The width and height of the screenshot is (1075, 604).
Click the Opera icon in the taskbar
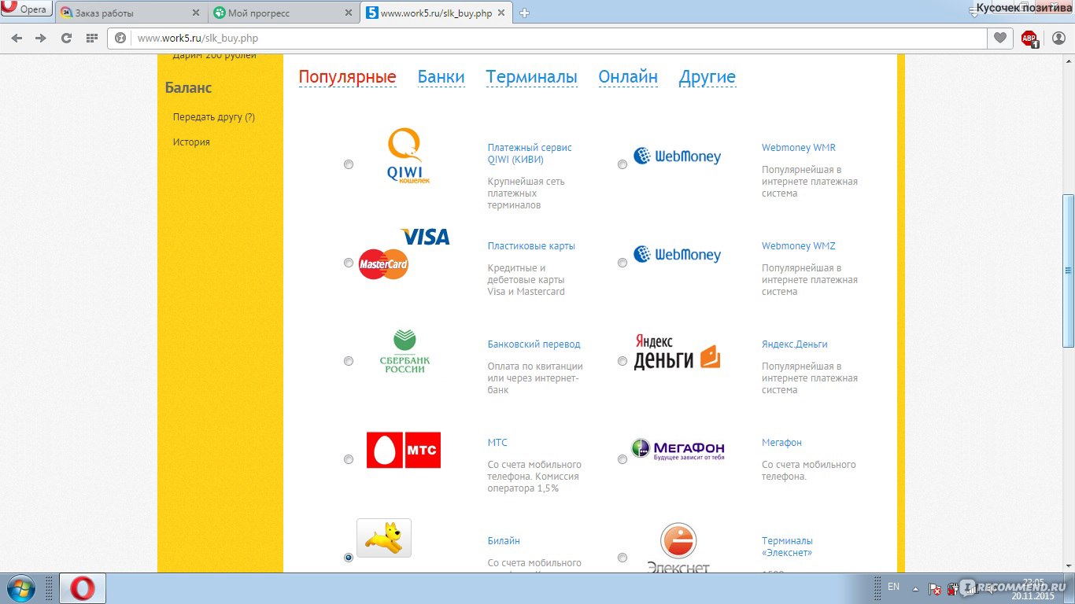pos(83,588)
